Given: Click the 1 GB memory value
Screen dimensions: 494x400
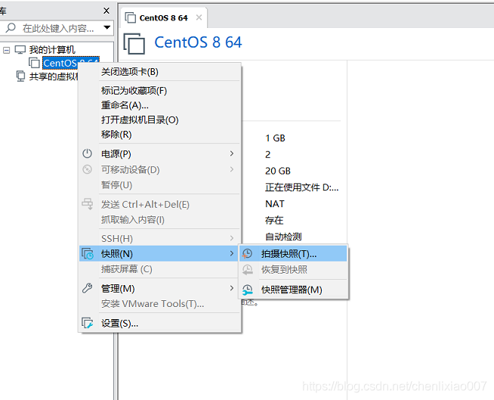Looking at the screenshot, I should pos(276,138).
